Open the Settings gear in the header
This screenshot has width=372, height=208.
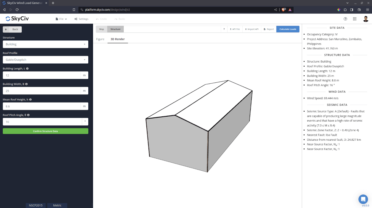point(81,19)
